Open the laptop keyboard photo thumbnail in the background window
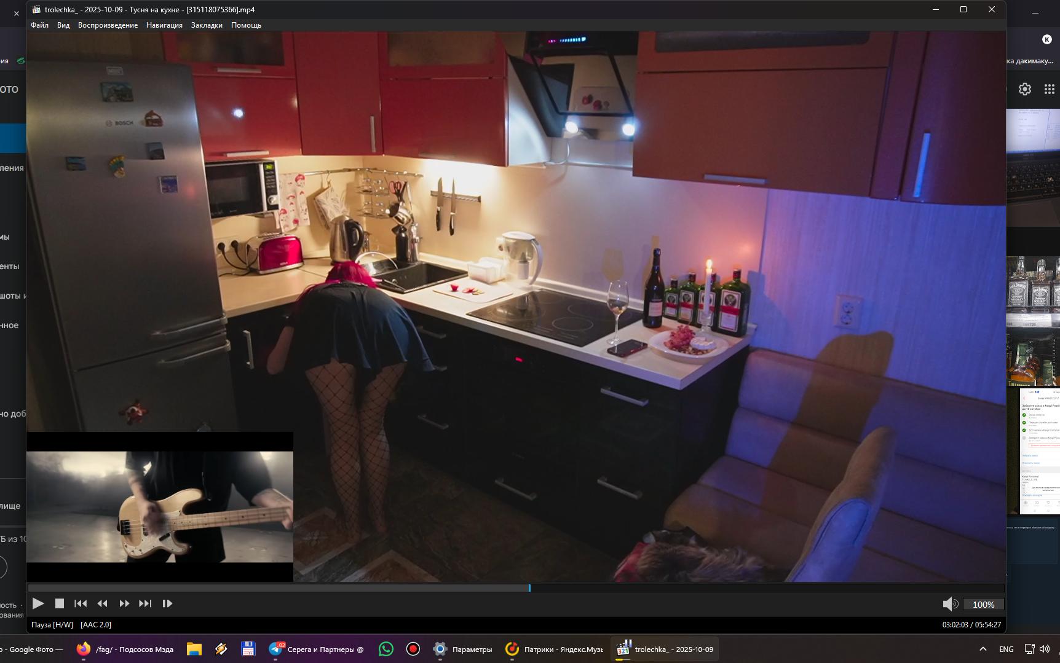Image resolution: width=1060 pixels, height=663 pixels. (1034, 168)
